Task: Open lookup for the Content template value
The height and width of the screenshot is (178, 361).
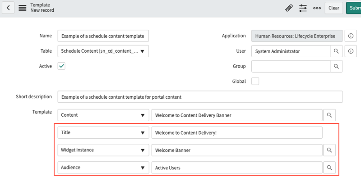Action: pyautogui.click(x=329, y=115)
